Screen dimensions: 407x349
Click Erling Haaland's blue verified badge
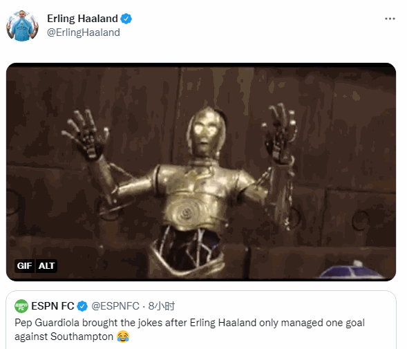point(126,19)
